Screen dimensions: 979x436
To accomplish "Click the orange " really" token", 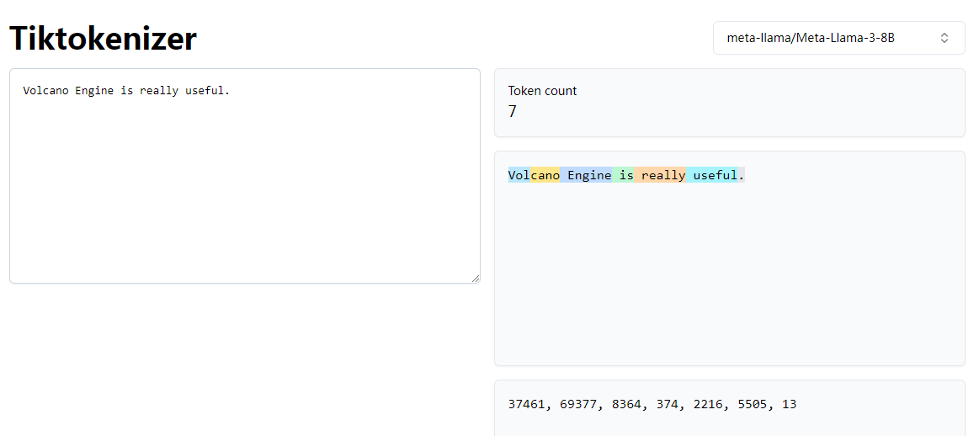I will click(x=660, y=176).
